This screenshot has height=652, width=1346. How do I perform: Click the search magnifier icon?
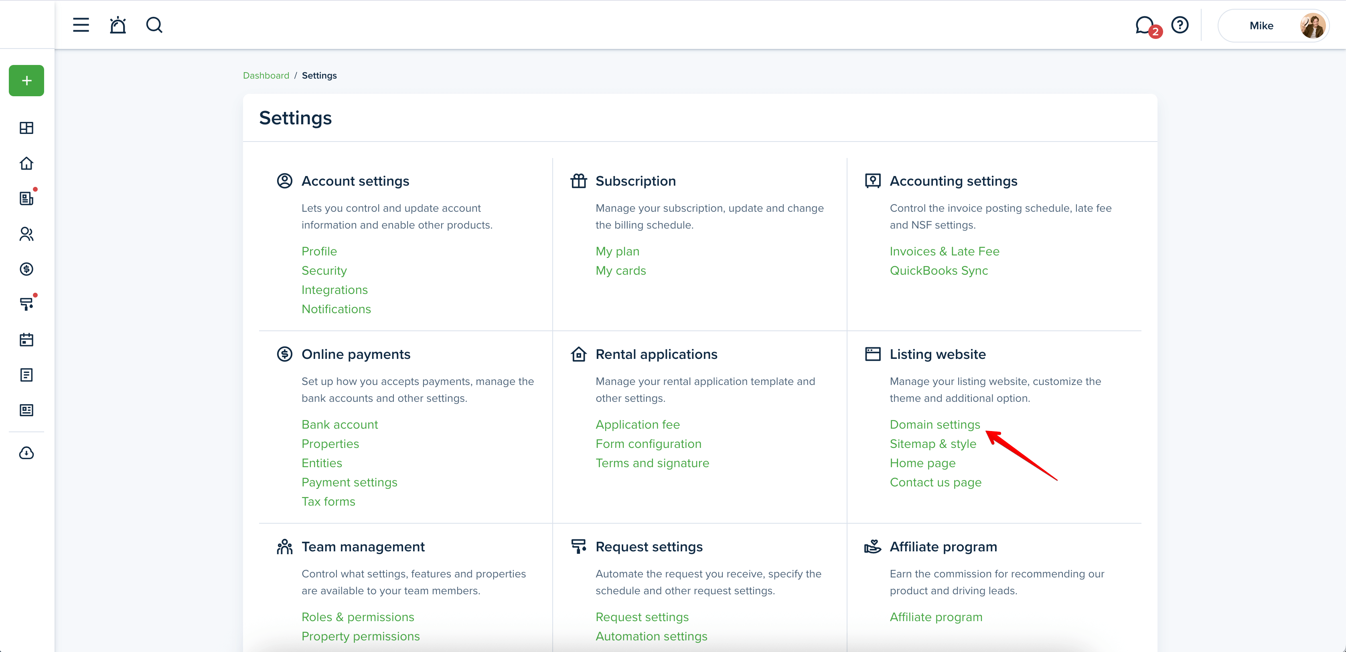coord(154,25)
